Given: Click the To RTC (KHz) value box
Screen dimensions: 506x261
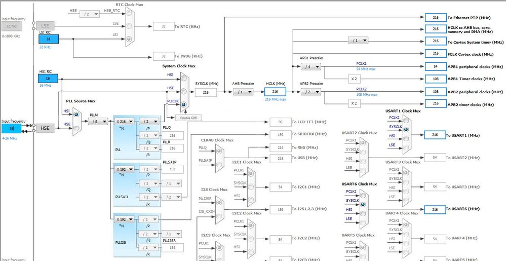Looking at the screenshot, I should coord(164,26).
